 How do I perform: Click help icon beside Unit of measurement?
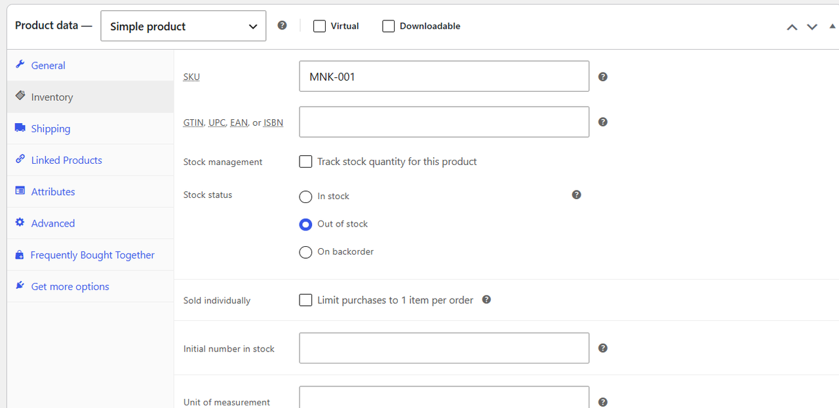[x=603, y=402]
